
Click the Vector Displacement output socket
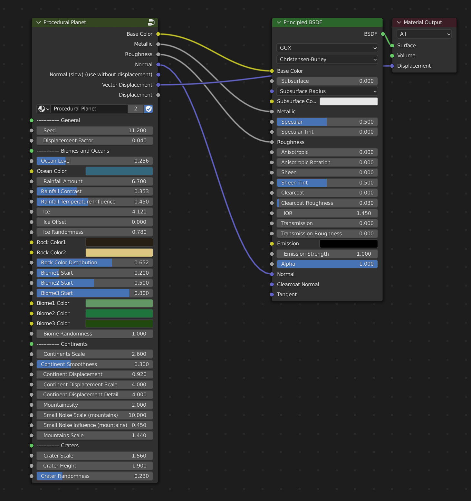tap(158, 85)
